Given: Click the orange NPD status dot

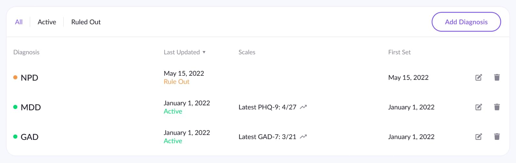Looking at the screenshot, I should tap(15, 77).
